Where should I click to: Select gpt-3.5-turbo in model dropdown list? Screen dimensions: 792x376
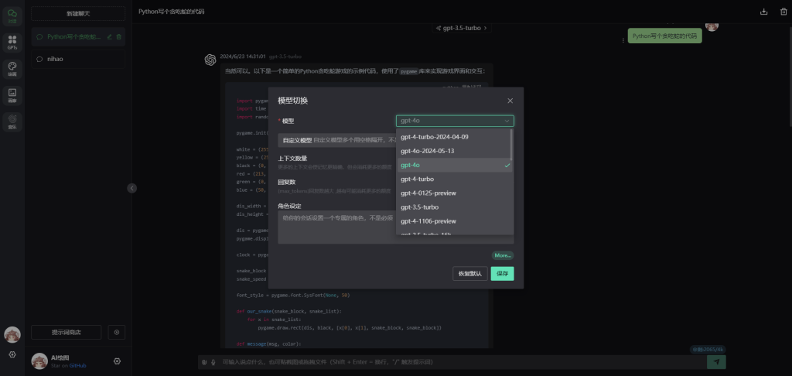click(x=455, y=207)
